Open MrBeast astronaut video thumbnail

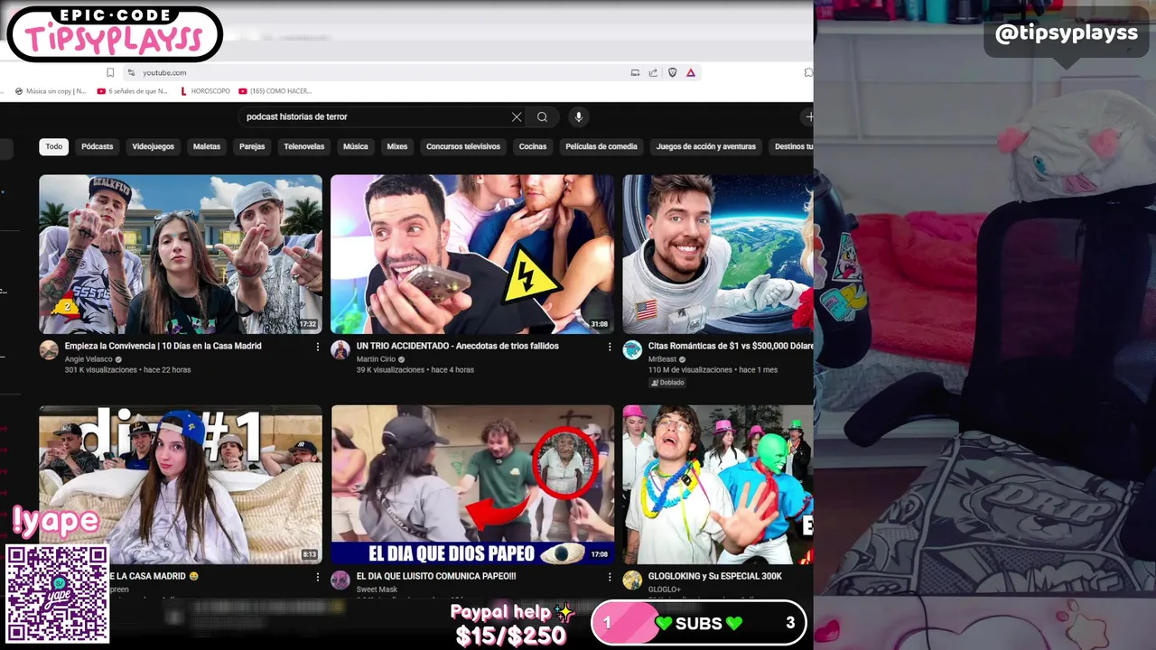tap(718, 255)
